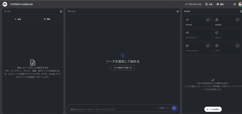Click the send arrow in chat box
The image size is (242, 114).
pyautogui.click(x=174, y=108)
